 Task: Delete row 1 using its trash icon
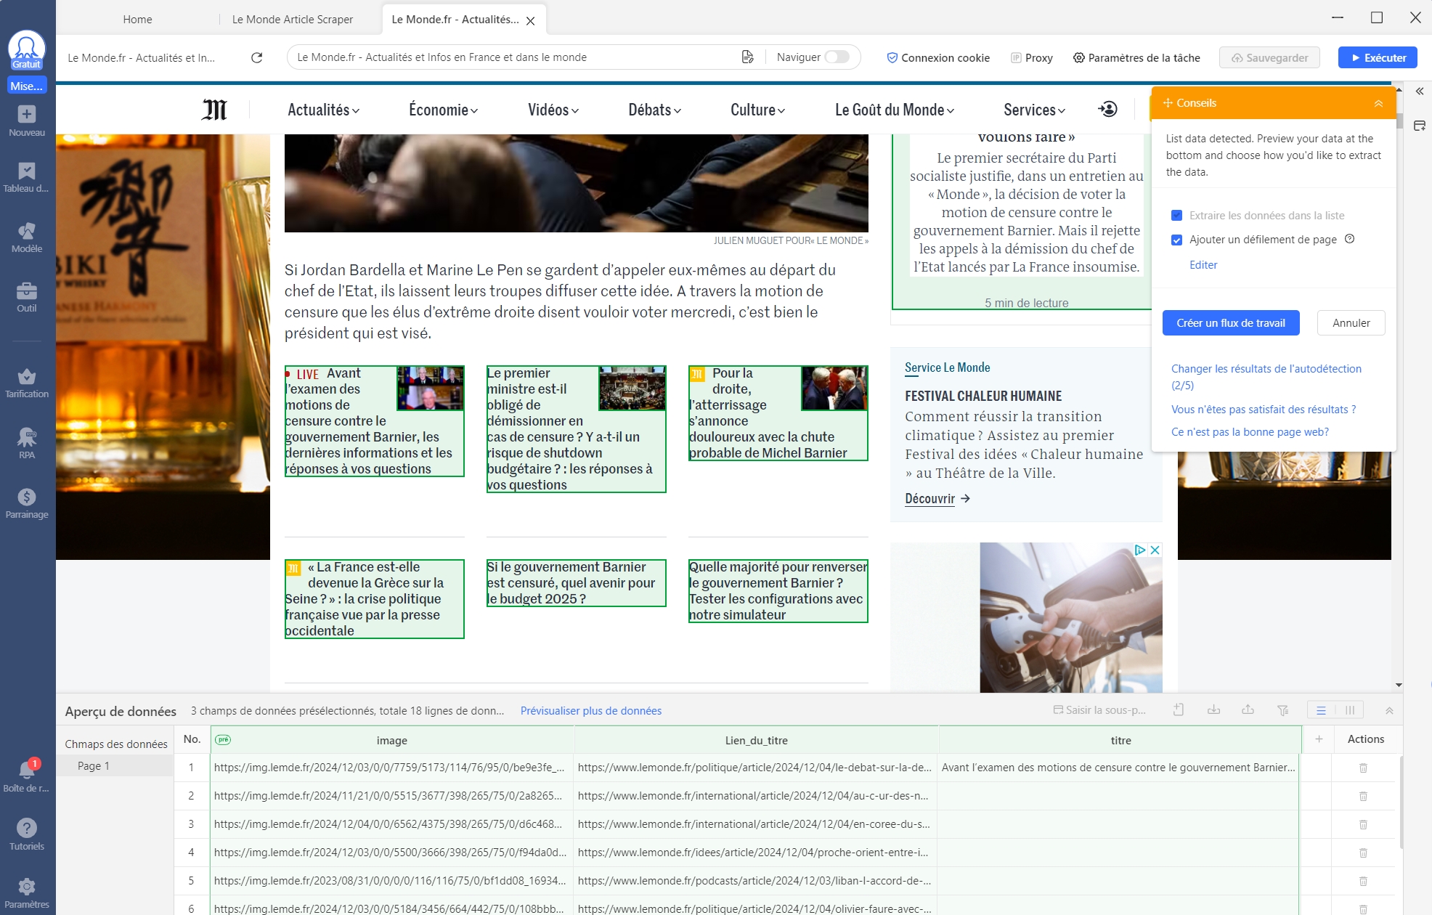(1363, 768)
